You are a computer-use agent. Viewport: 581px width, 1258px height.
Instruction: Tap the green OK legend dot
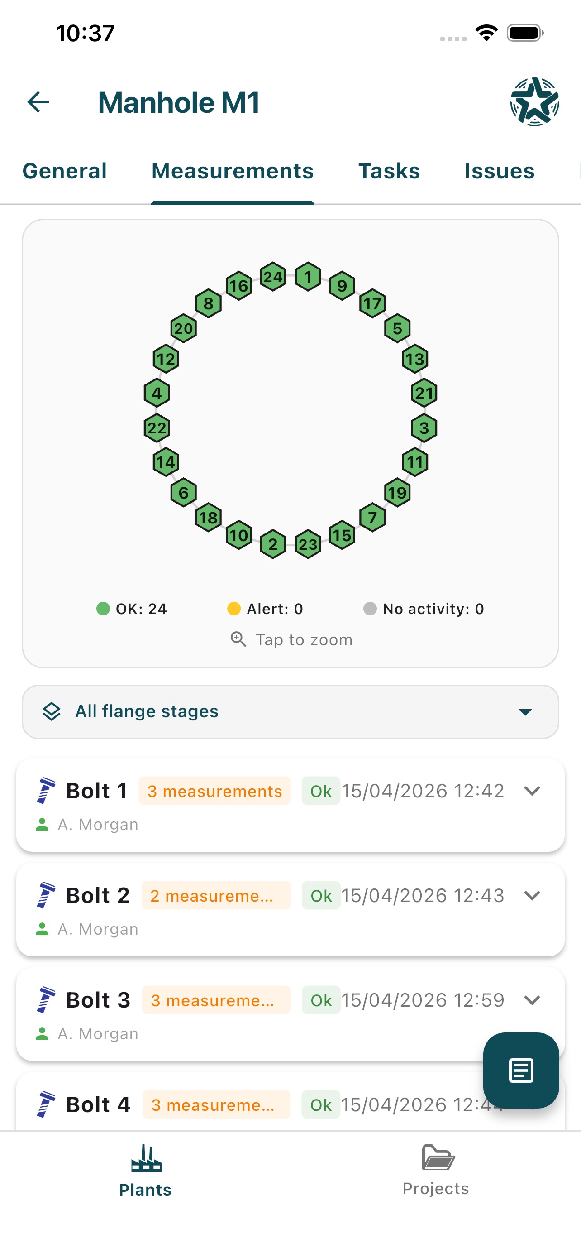(103, 609)
